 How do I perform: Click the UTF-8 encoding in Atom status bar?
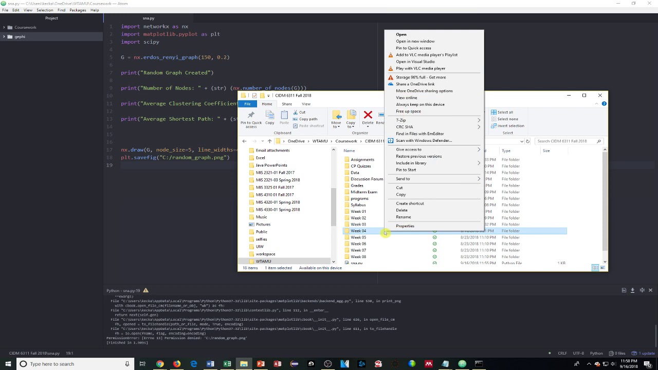[x=578, y=353]
